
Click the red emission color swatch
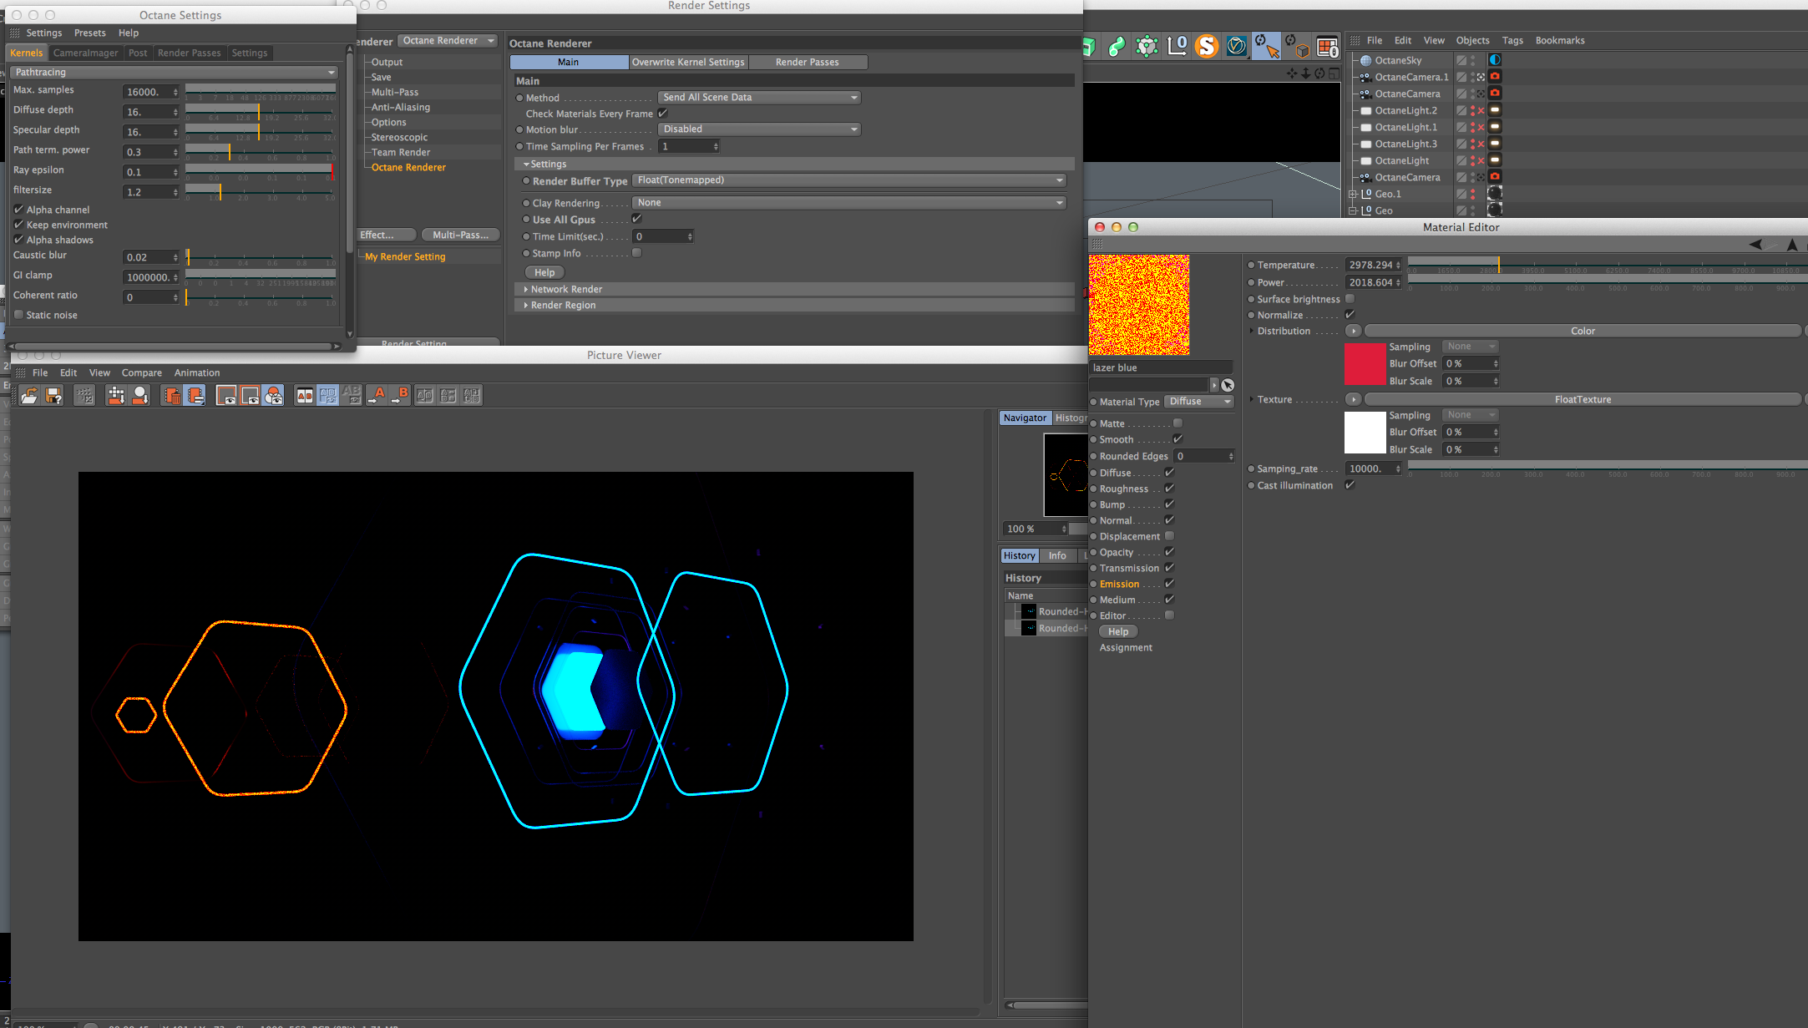tap(1365, 364)
